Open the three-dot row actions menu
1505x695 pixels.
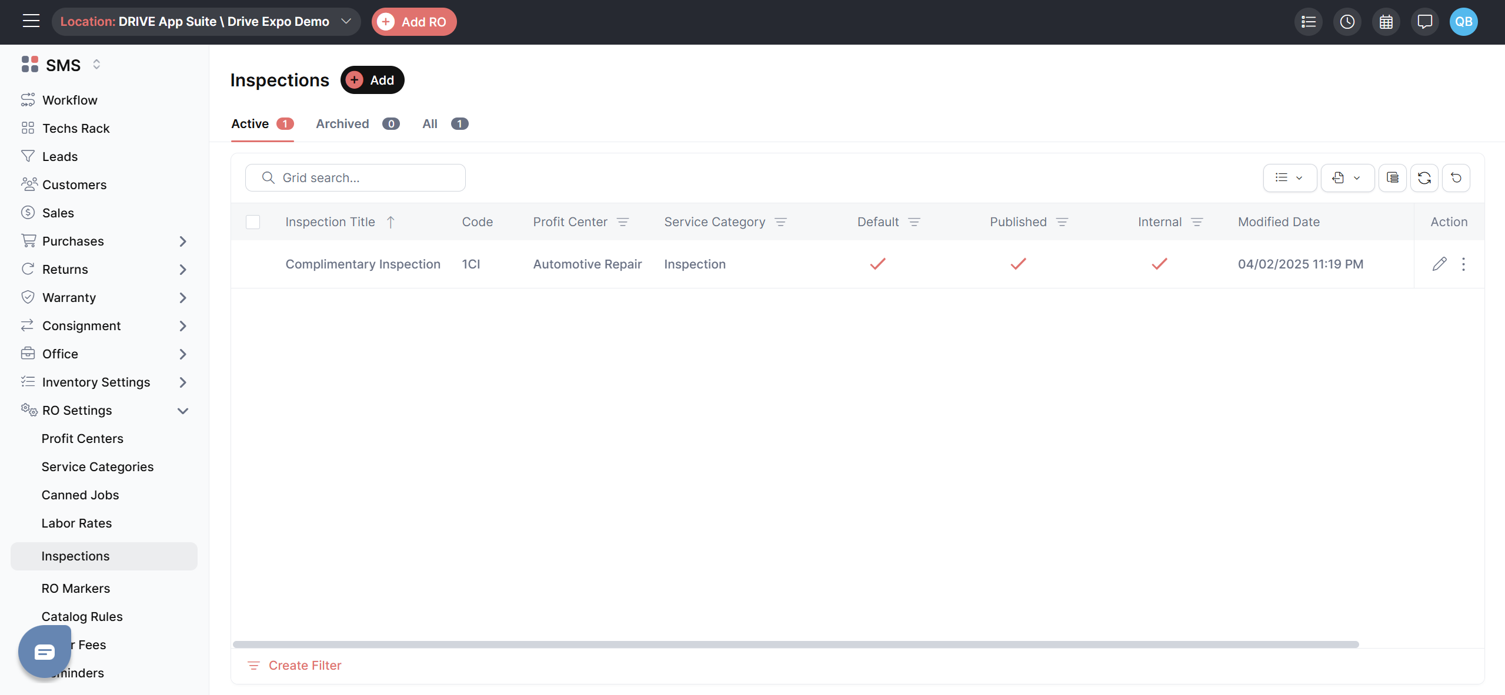click(1463, 264)
